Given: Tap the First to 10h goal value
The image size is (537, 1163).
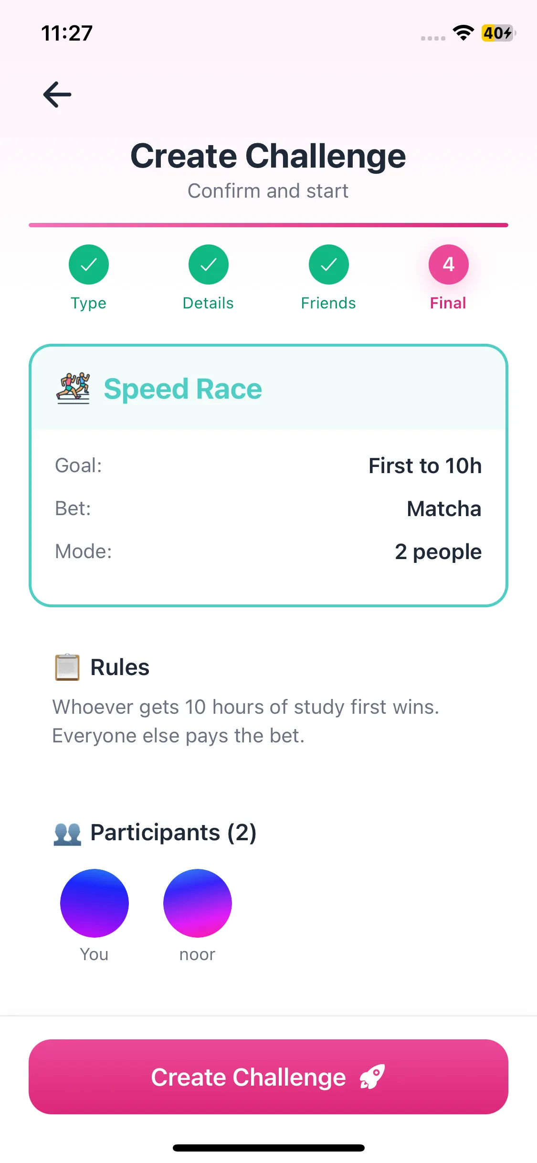Looking at the screenshot, I should 425,465.
